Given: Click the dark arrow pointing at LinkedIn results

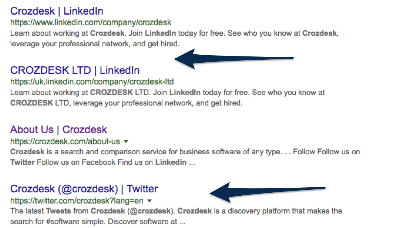Looking at the screenshot, I should [x=234, y=58].
